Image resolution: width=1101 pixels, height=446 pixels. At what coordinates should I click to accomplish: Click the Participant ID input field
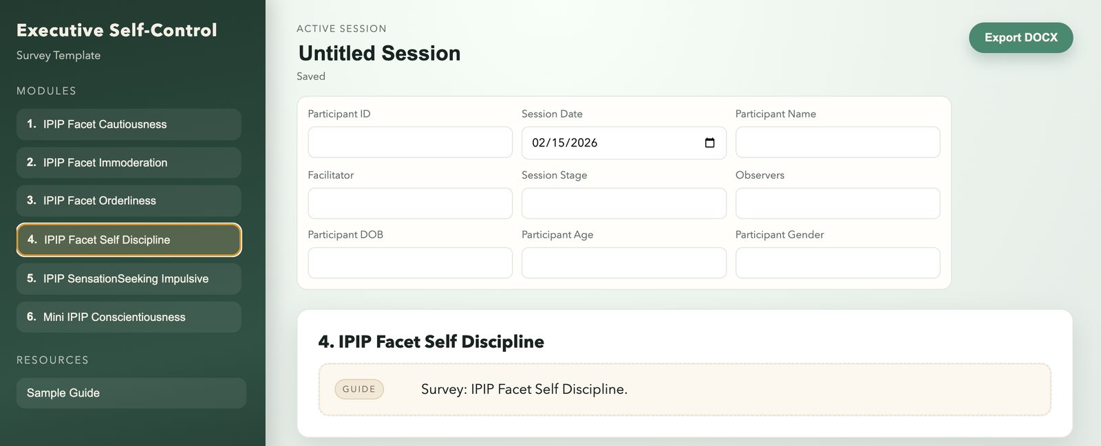[409, 142]
